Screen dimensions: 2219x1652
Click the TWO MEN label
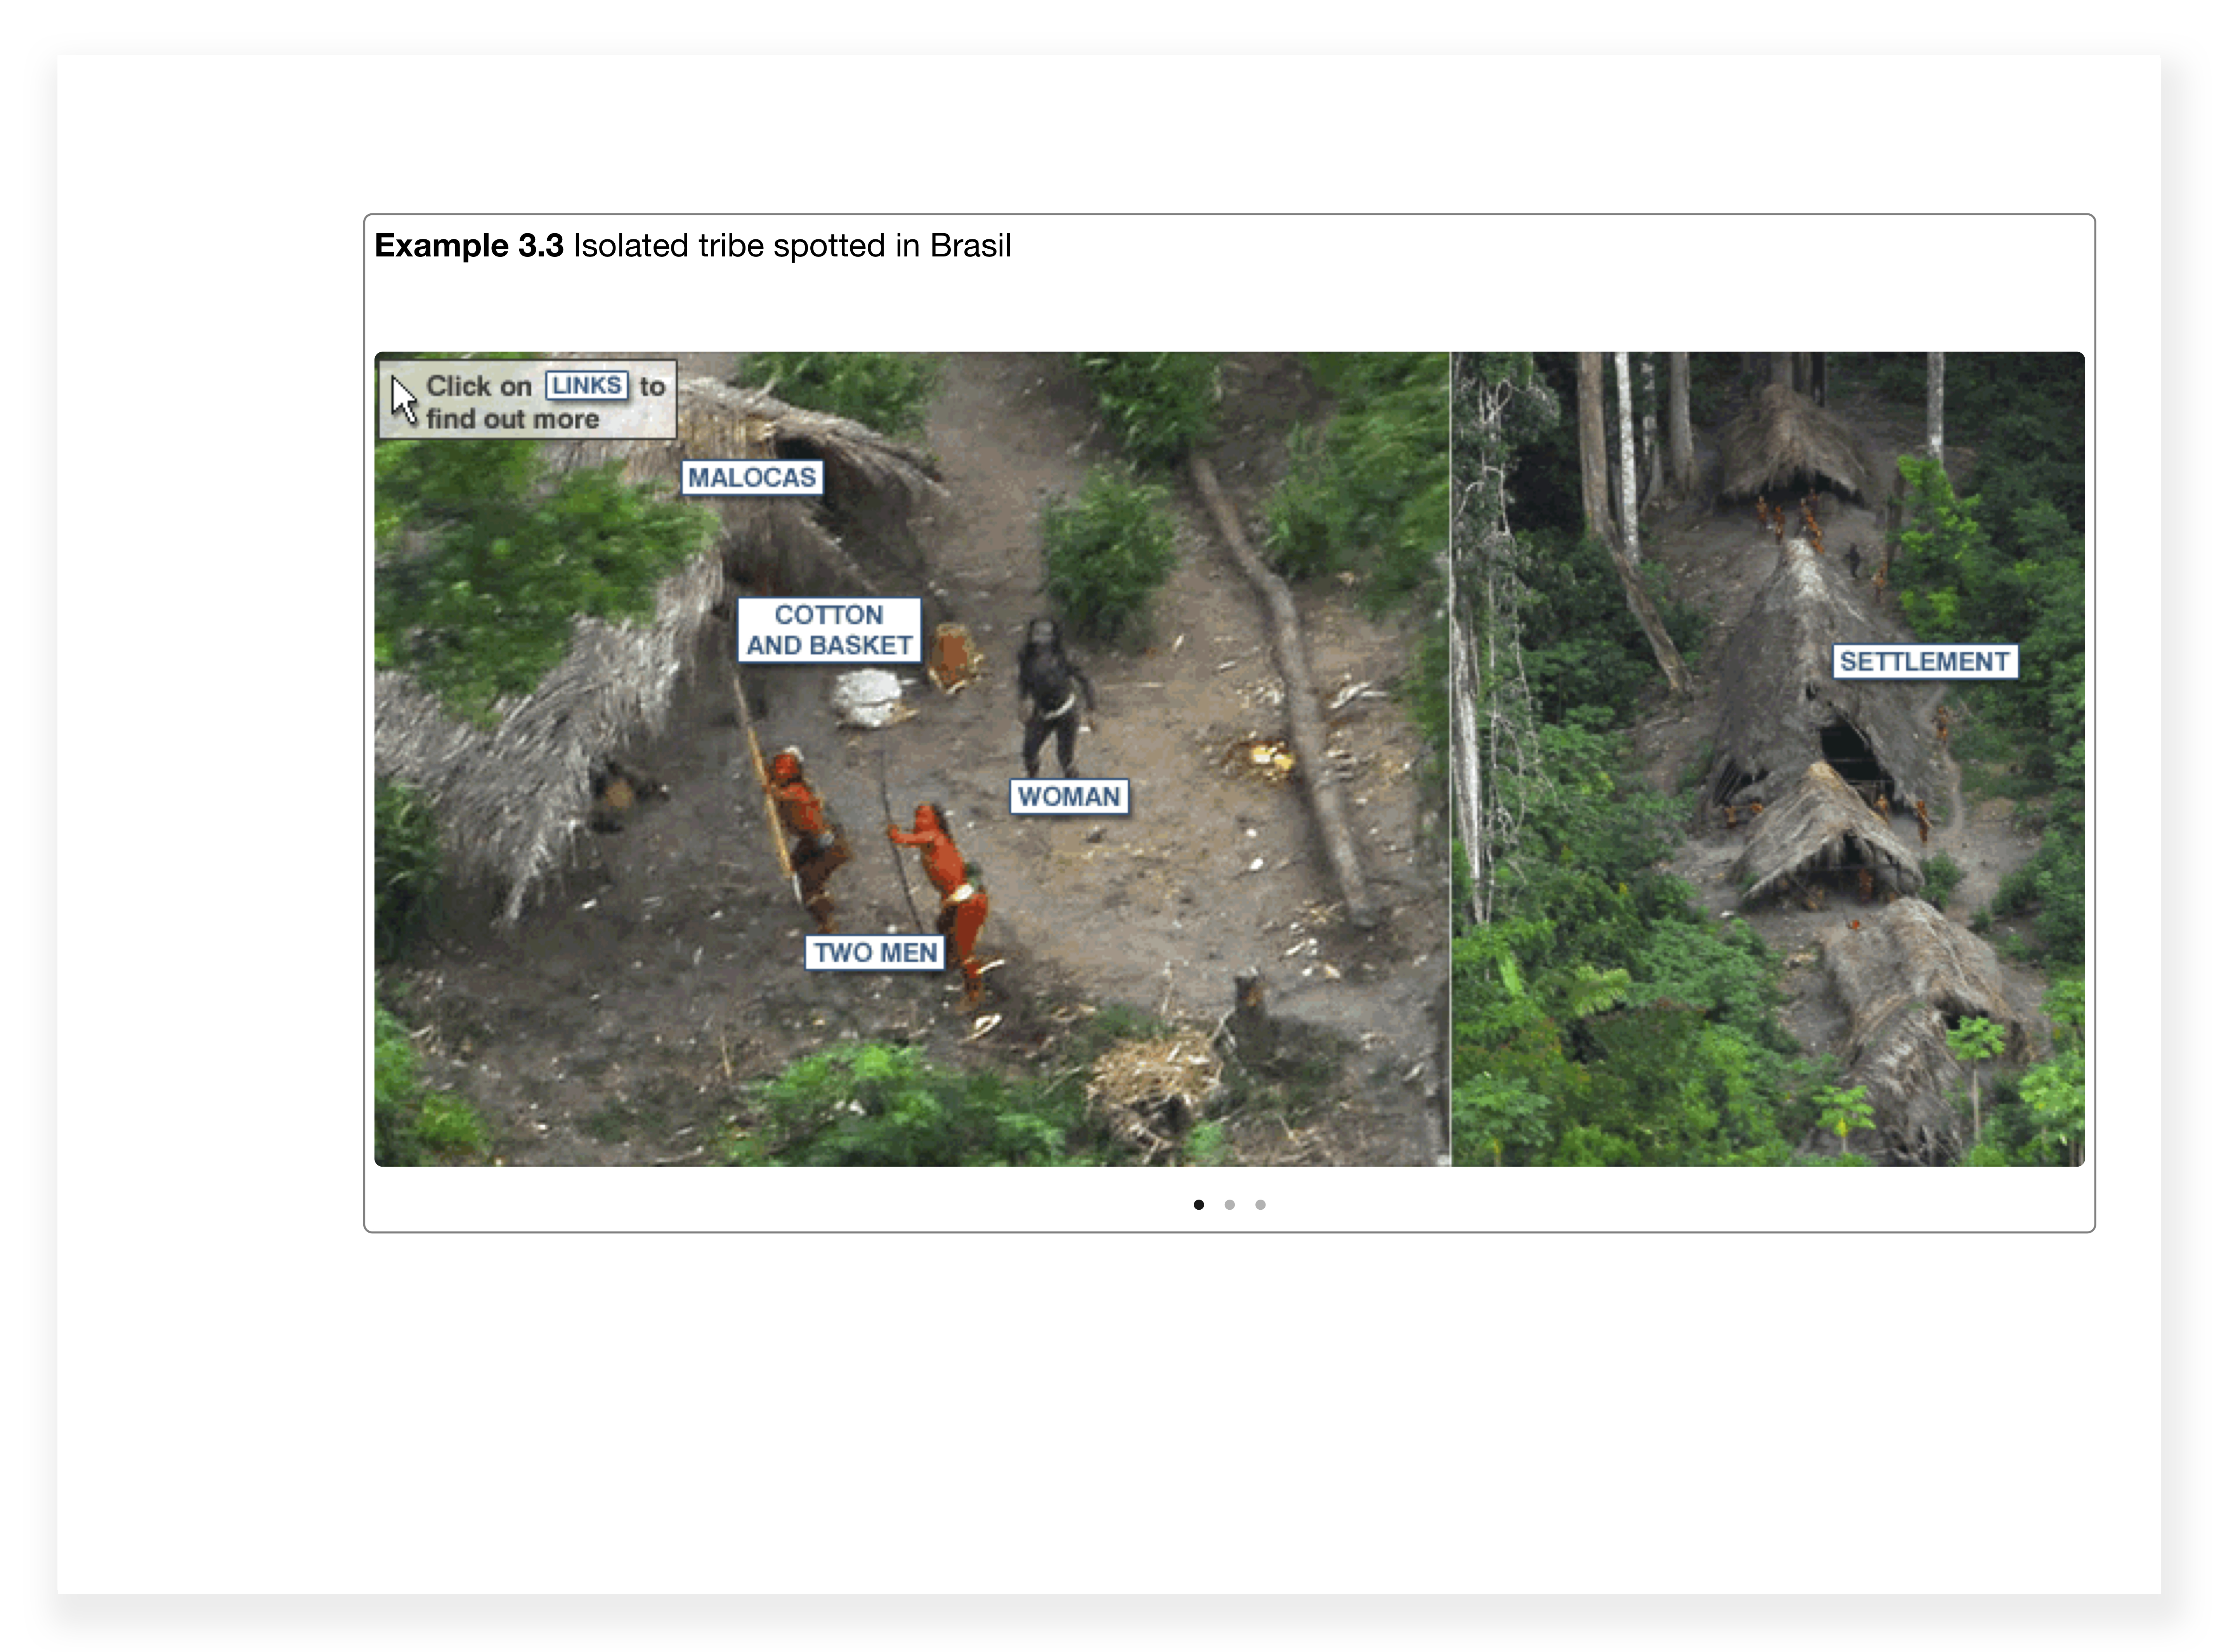tap(874, 952)
